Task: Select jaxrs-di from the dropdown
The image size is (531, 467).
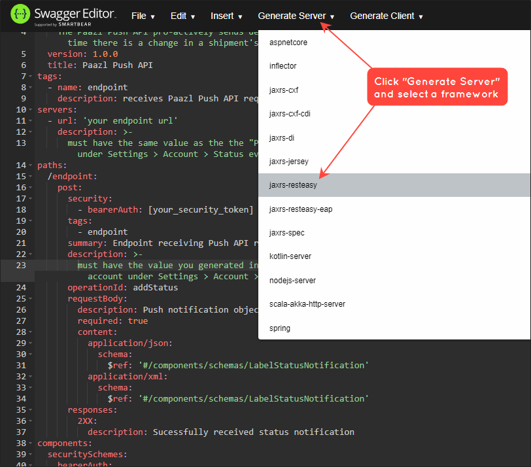Action: click(394, 138)
